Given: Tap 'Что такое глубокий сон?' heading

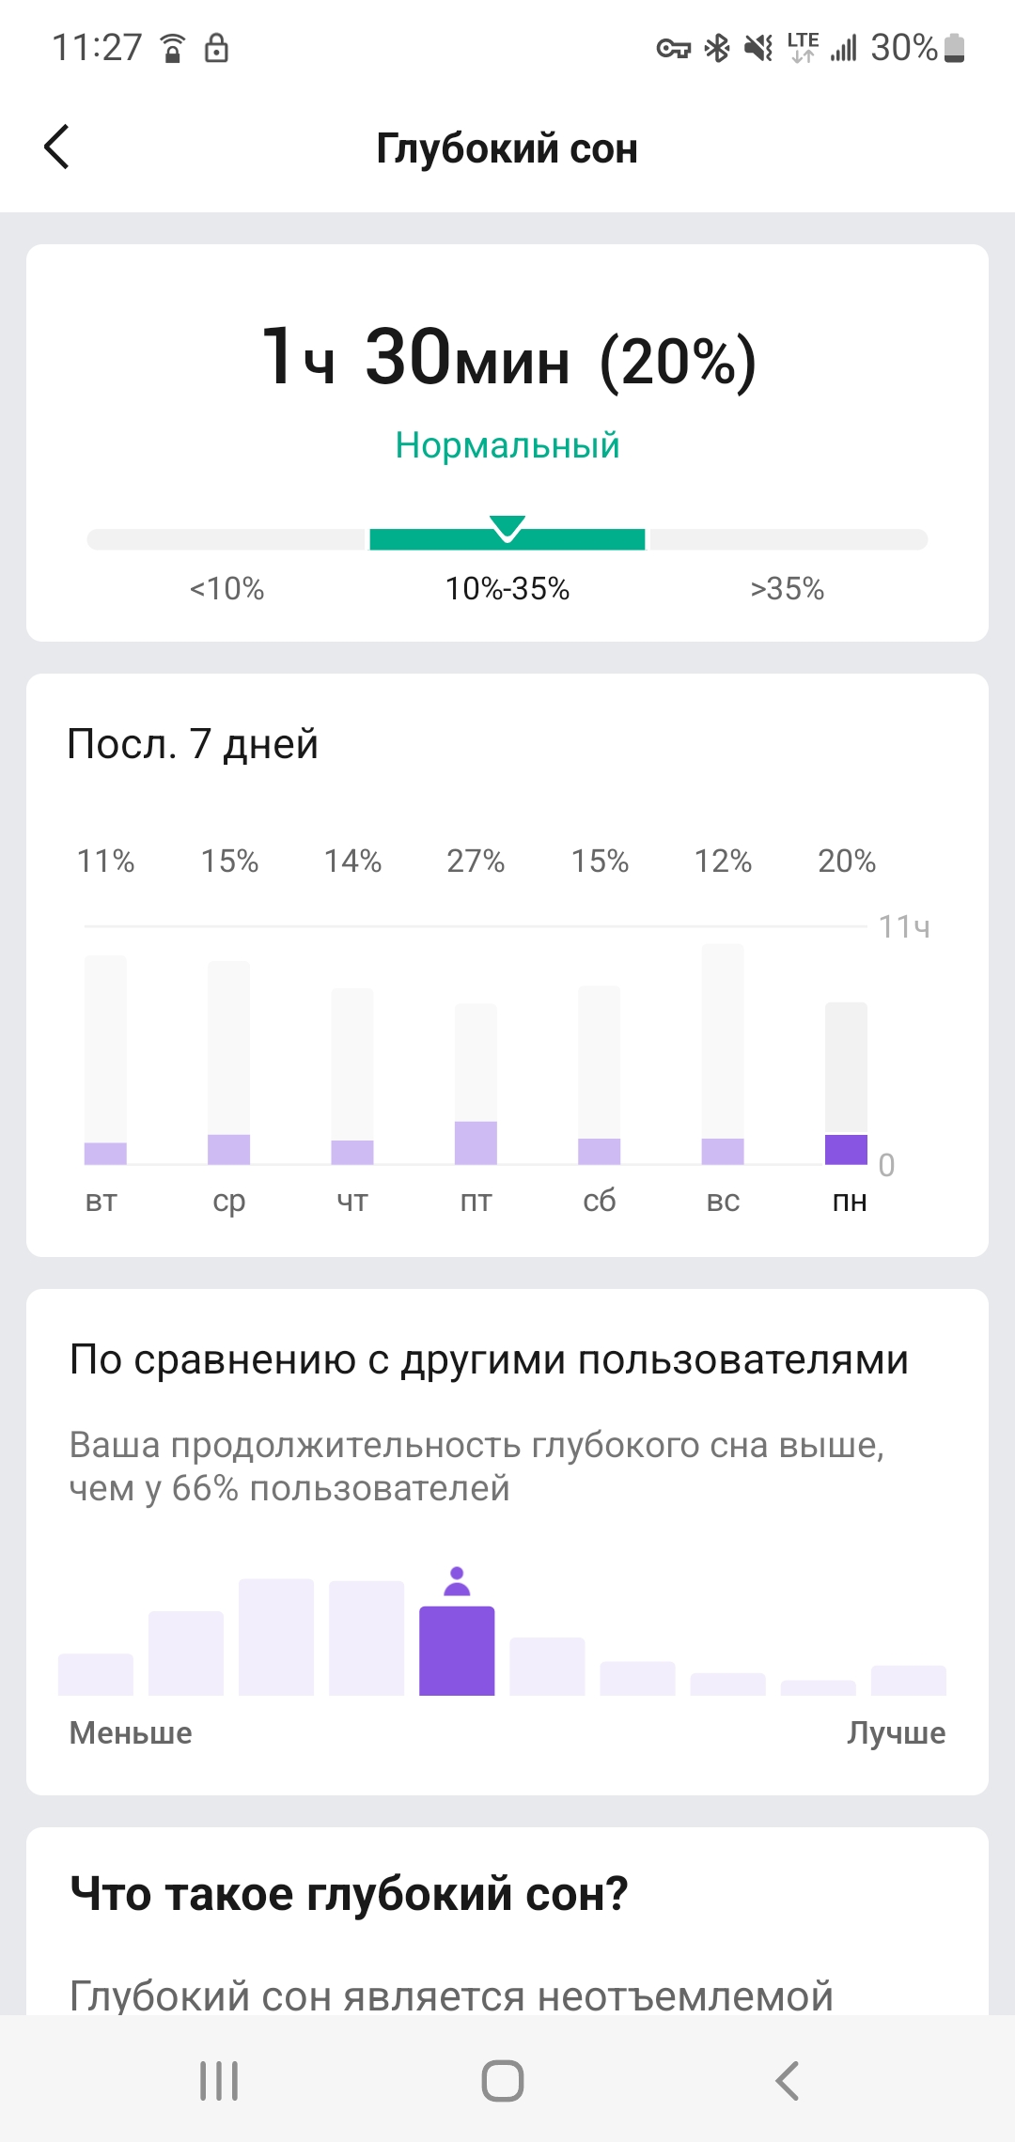Looking at the screenshot, I should pyautogui.click(x=349, y=1893).
